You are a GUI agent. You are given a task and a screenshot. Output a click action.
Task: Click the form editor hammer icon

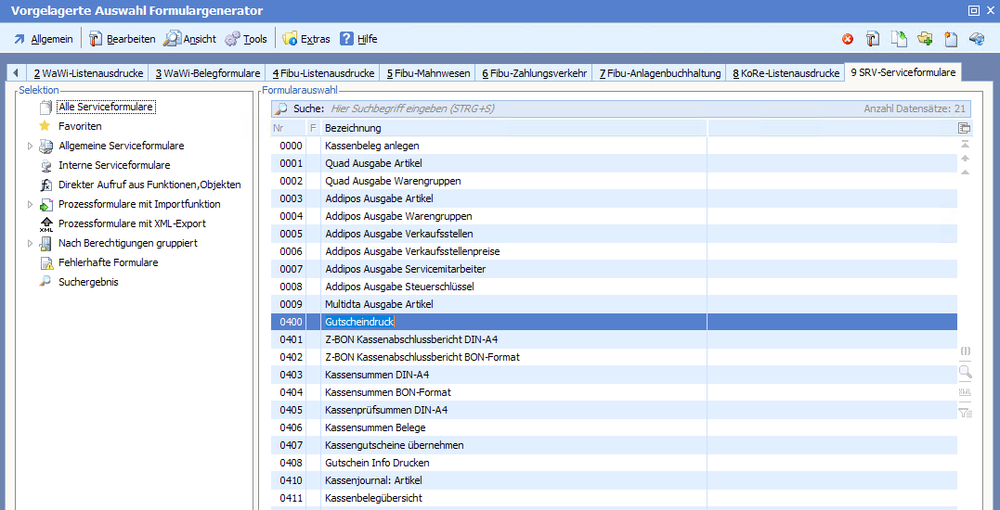873,39
